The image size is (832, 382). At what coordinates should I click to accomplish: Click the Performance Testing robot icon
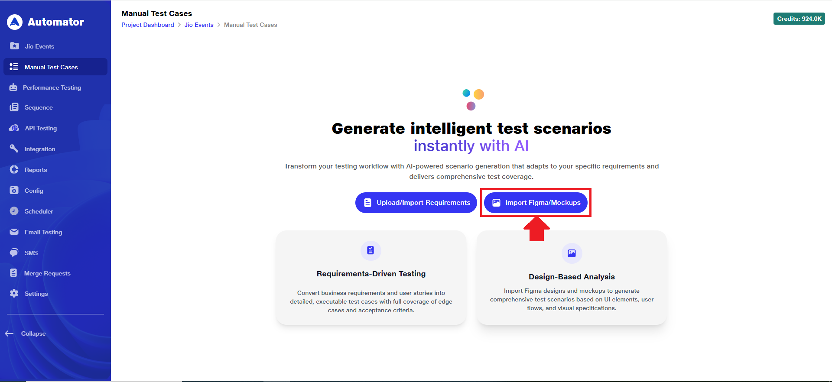point(13,87)
